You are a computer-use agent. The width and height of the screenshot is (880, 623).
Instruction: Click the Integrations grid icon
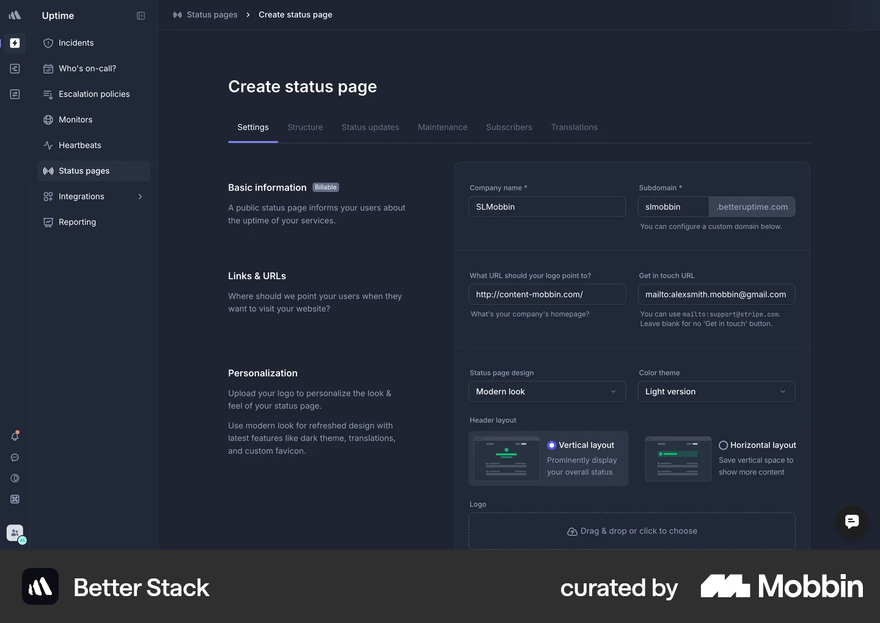pos(48,197)
